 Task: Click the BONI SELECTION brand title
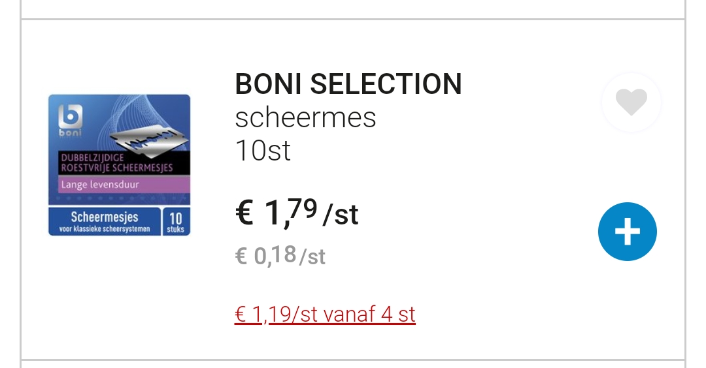click(x=348, y=85)
